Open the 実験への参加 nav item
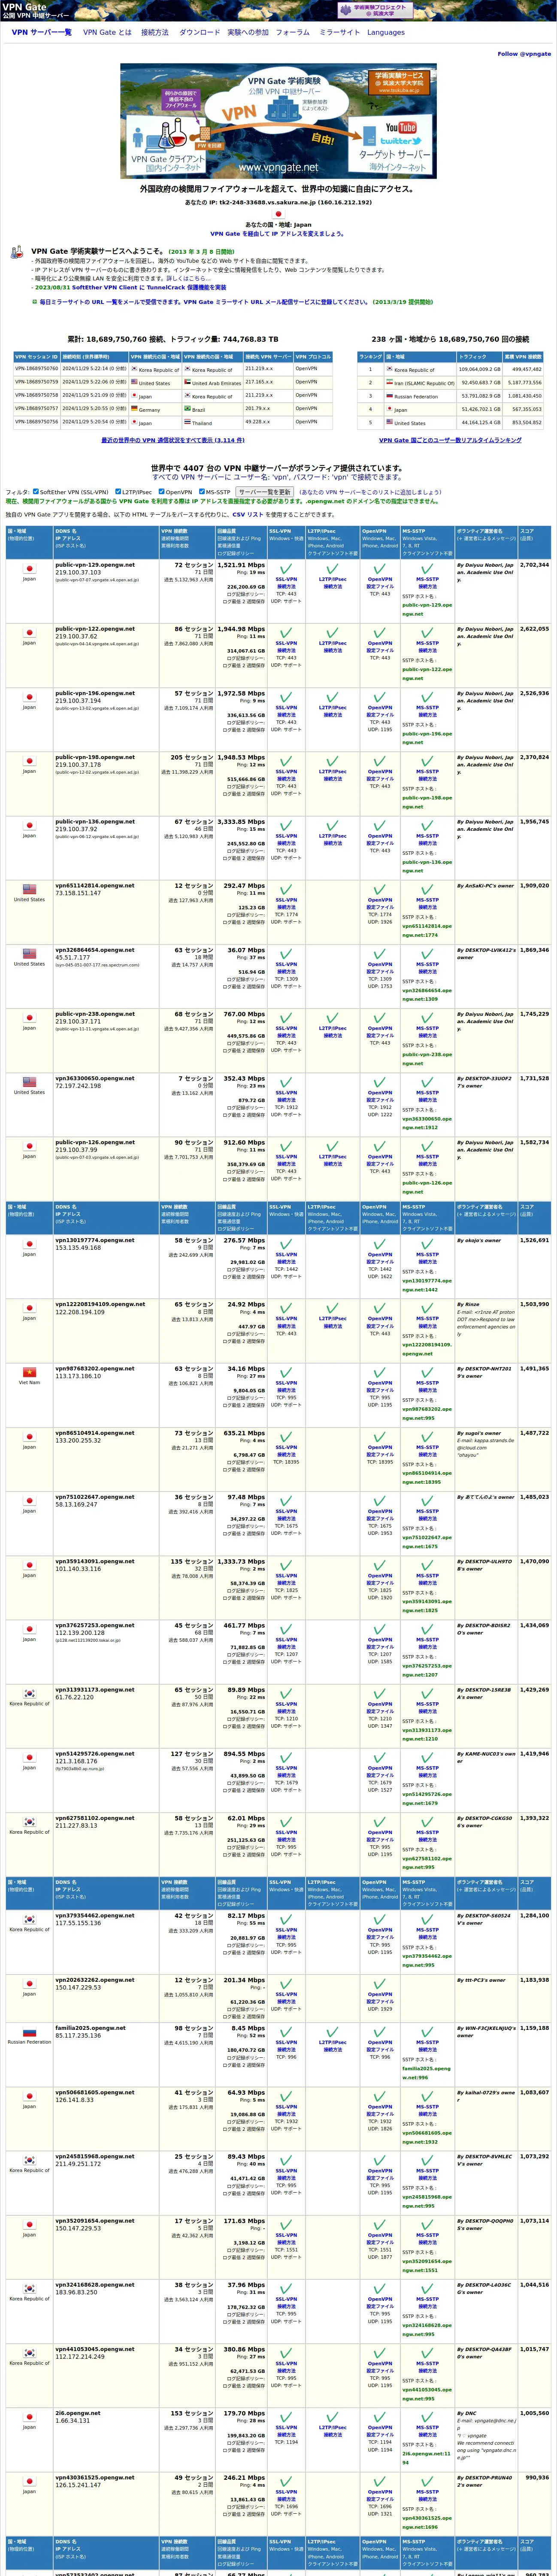 click(248, 32)
